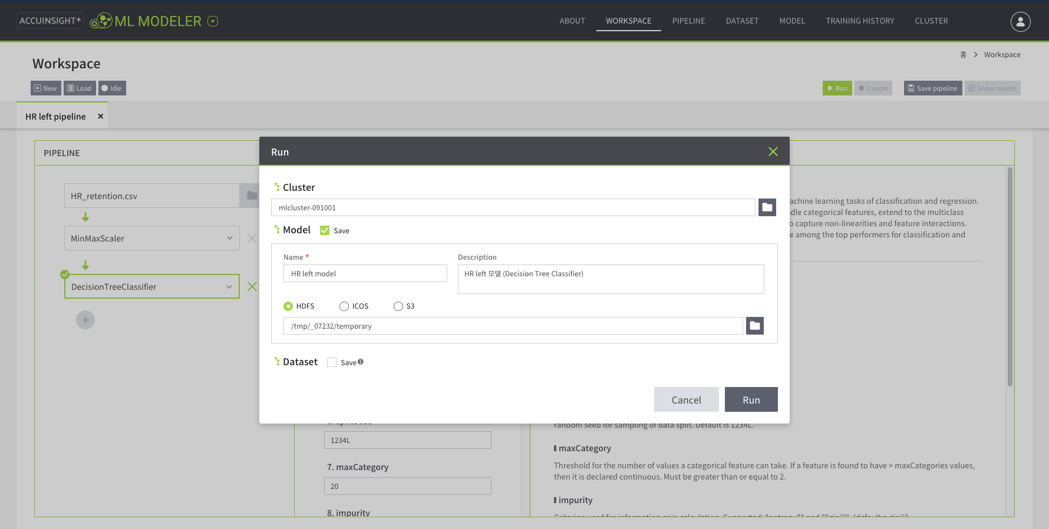
Task: Open the DATASET menu
Action: tap(742, 21)
